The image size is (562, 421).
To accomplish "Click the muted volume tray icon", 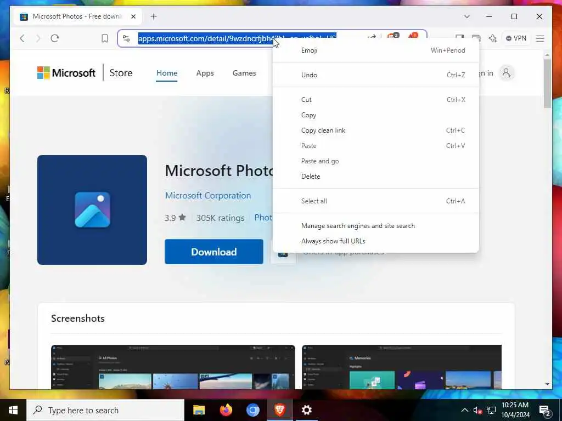I will click(x=478, y=410).
